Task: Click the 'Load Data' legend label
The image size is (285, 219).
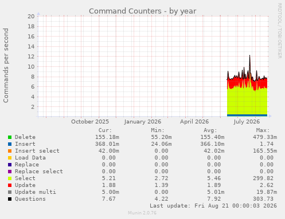Action: coord(30,158)
